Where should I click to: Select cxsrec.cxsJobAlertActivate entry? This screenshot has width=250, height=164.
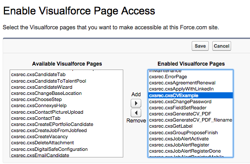(190, 139)
